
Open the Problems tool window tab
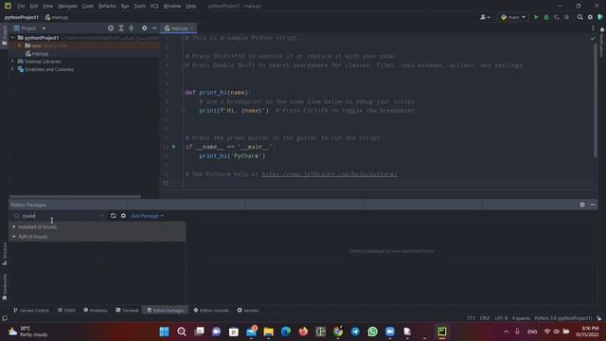click(96, 310)
